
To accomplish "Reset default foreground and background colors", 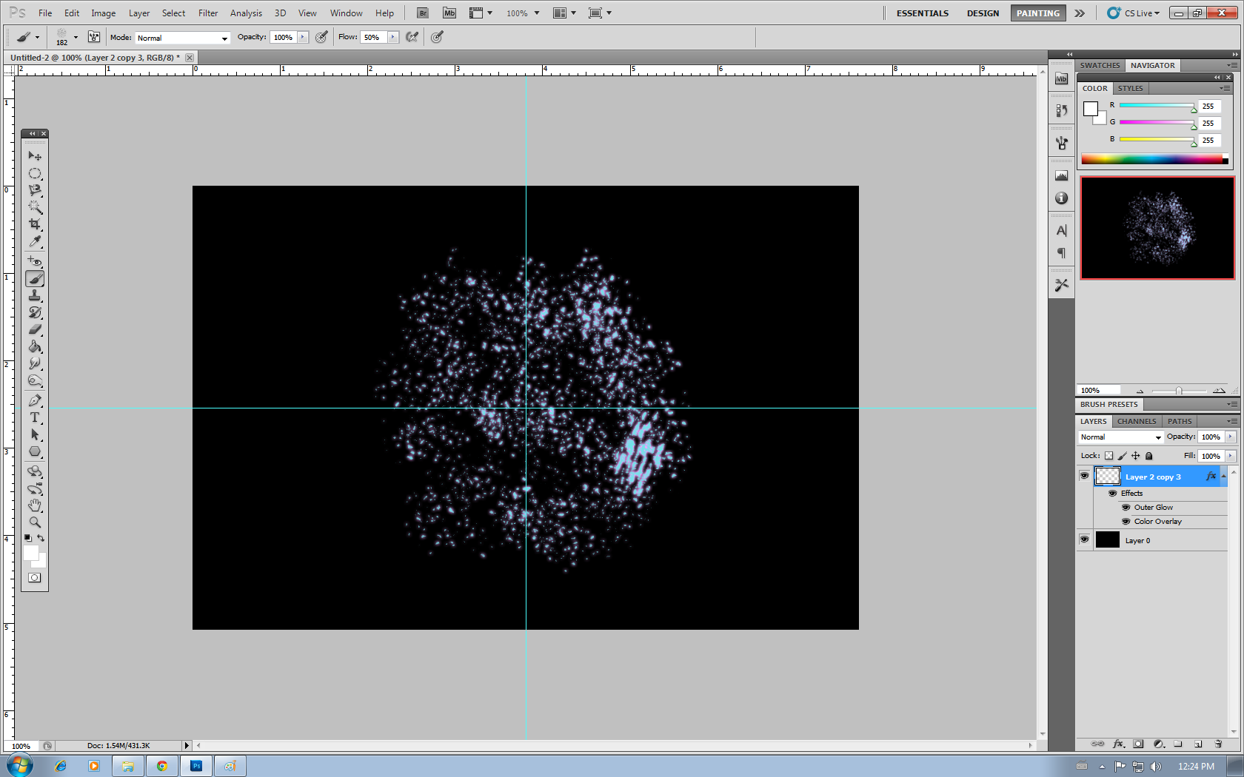I will click(28, 538).
